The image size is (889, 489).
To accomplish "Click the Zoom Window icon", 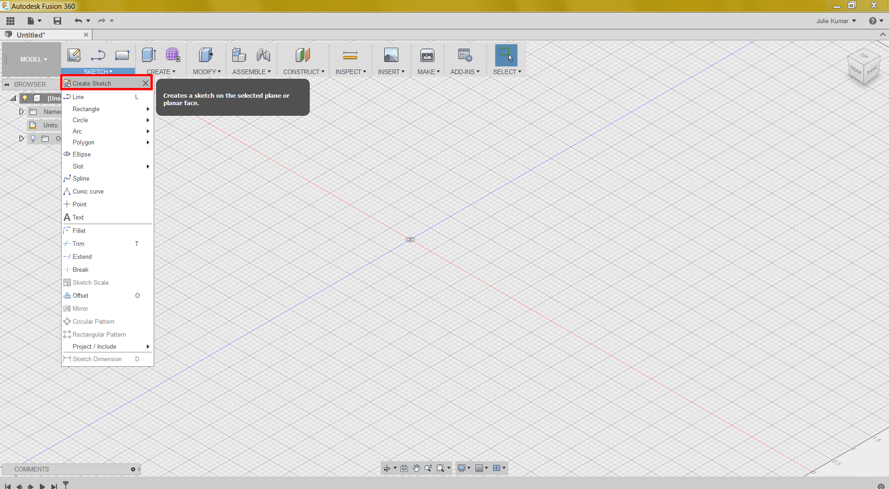I will [x=440, y=468].
